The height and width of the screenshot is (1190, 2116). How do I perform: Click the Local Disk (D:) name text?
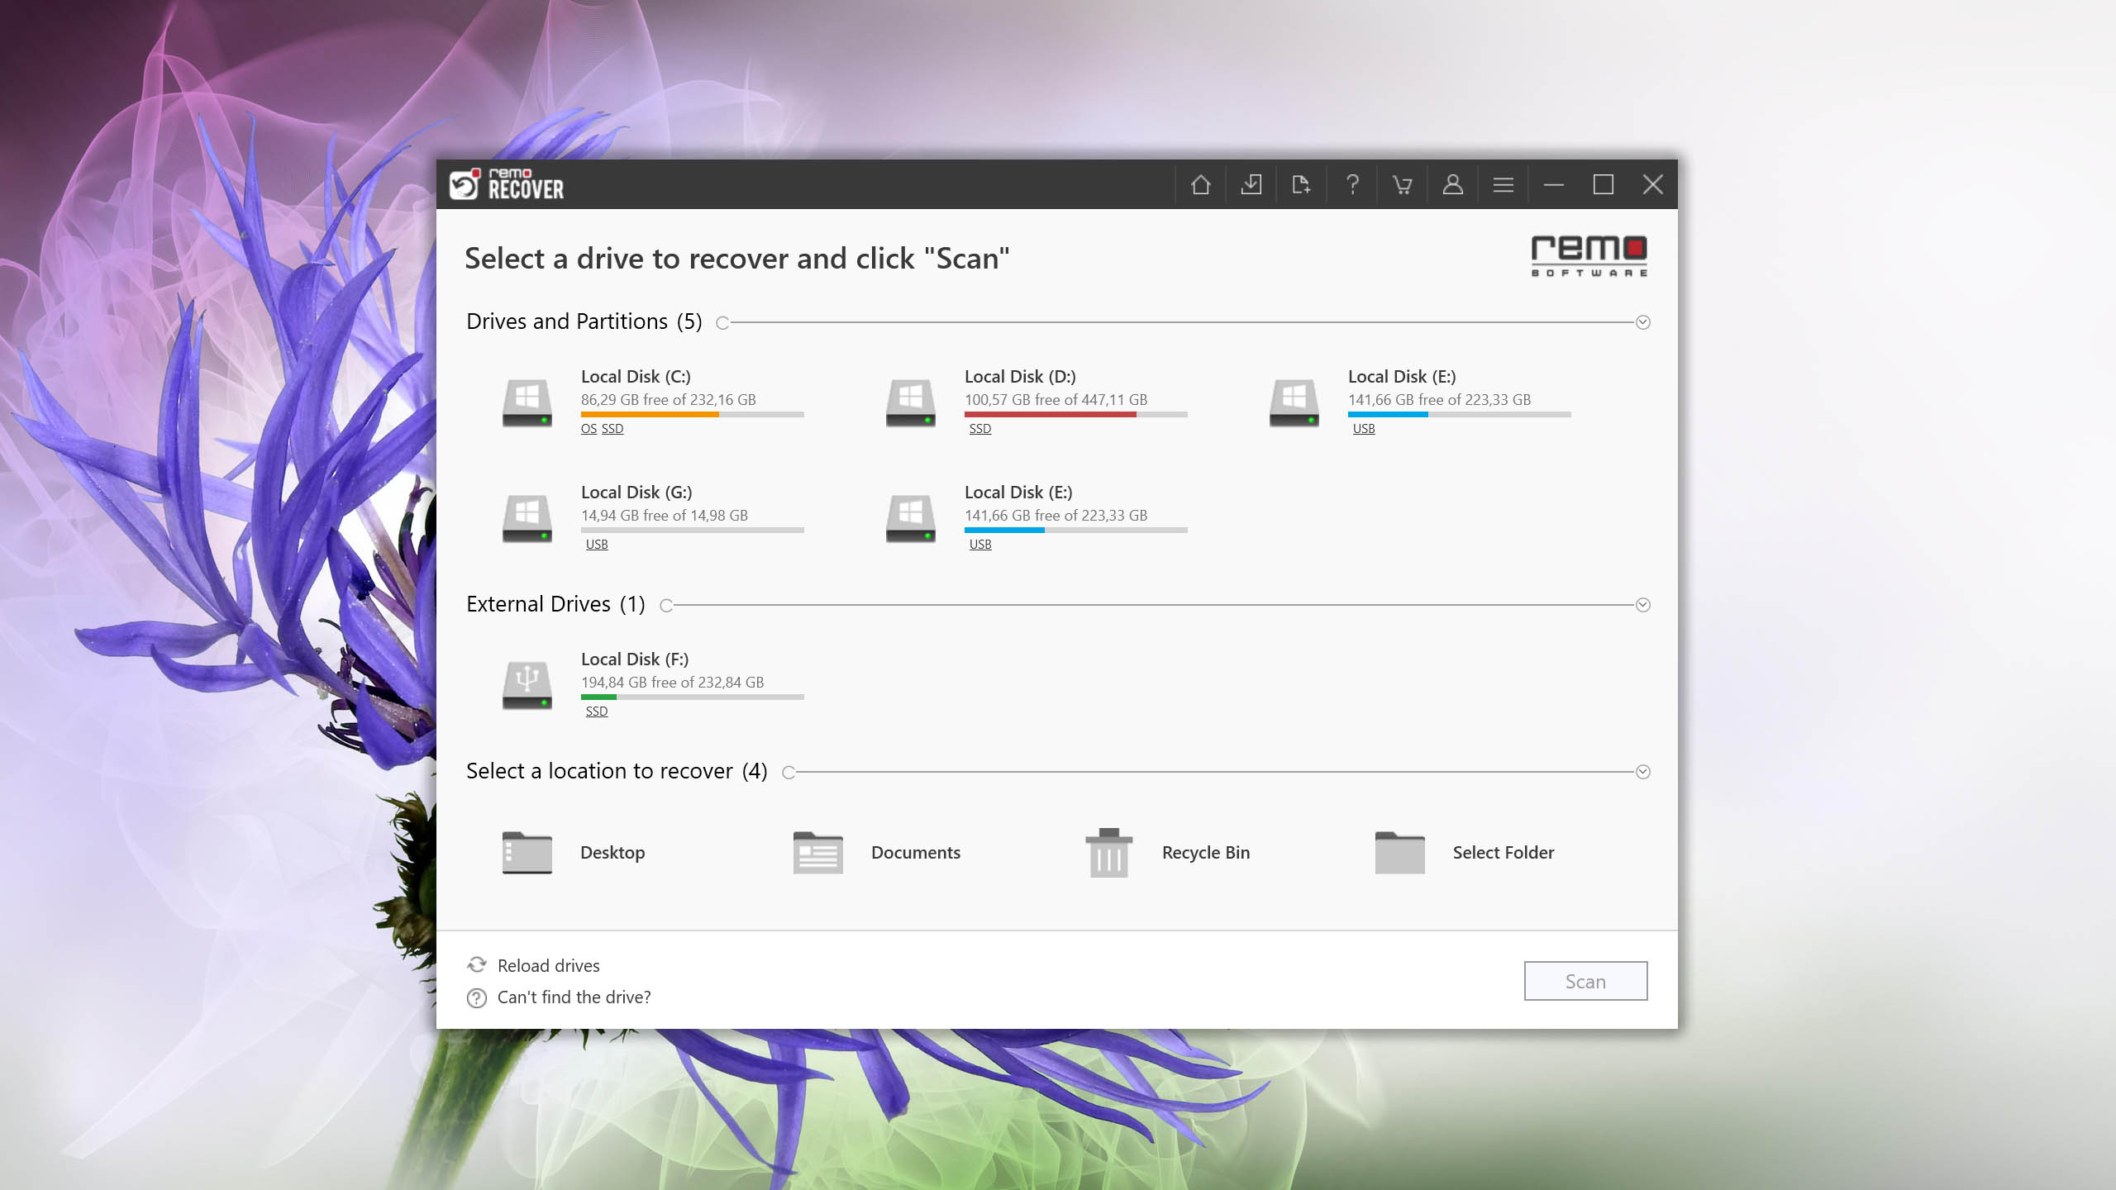coord(1020,377)
